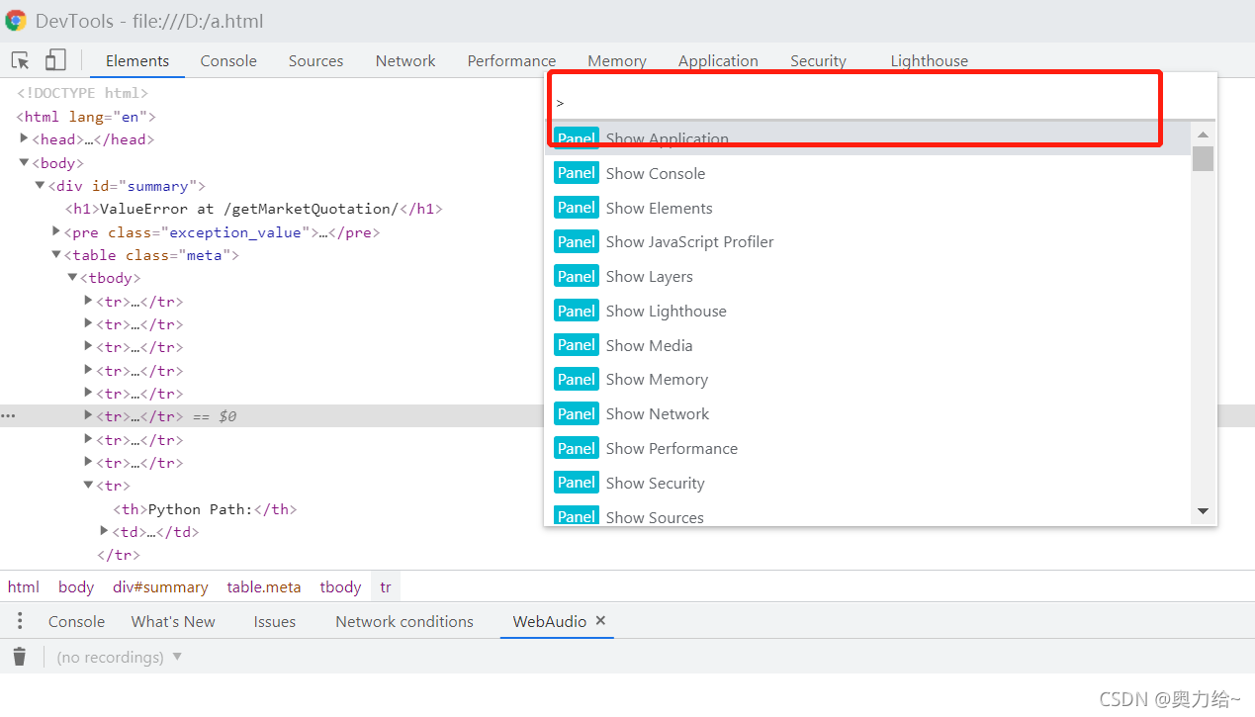Switch to the Elements tab
Screen dimensions: 1255x717
coord(137,60)
